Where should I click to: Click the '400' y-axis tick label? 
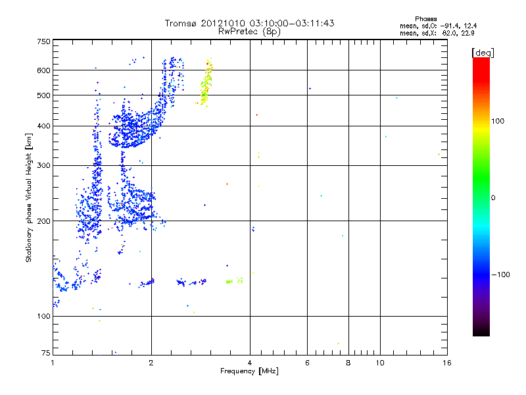point(43,126)
